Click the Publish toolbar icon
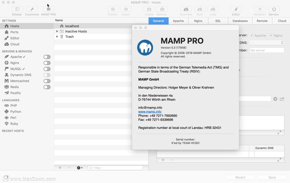The width and height of the screenshot is (290, 183). tap(113, 9)
